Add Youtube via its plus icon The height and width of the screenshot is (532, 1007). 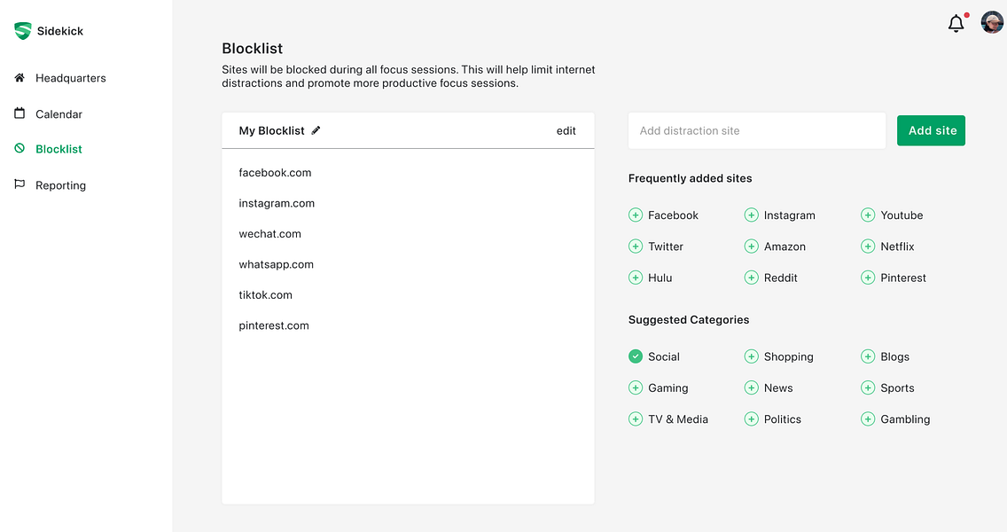pyautogui.click(x=868, y=215)
